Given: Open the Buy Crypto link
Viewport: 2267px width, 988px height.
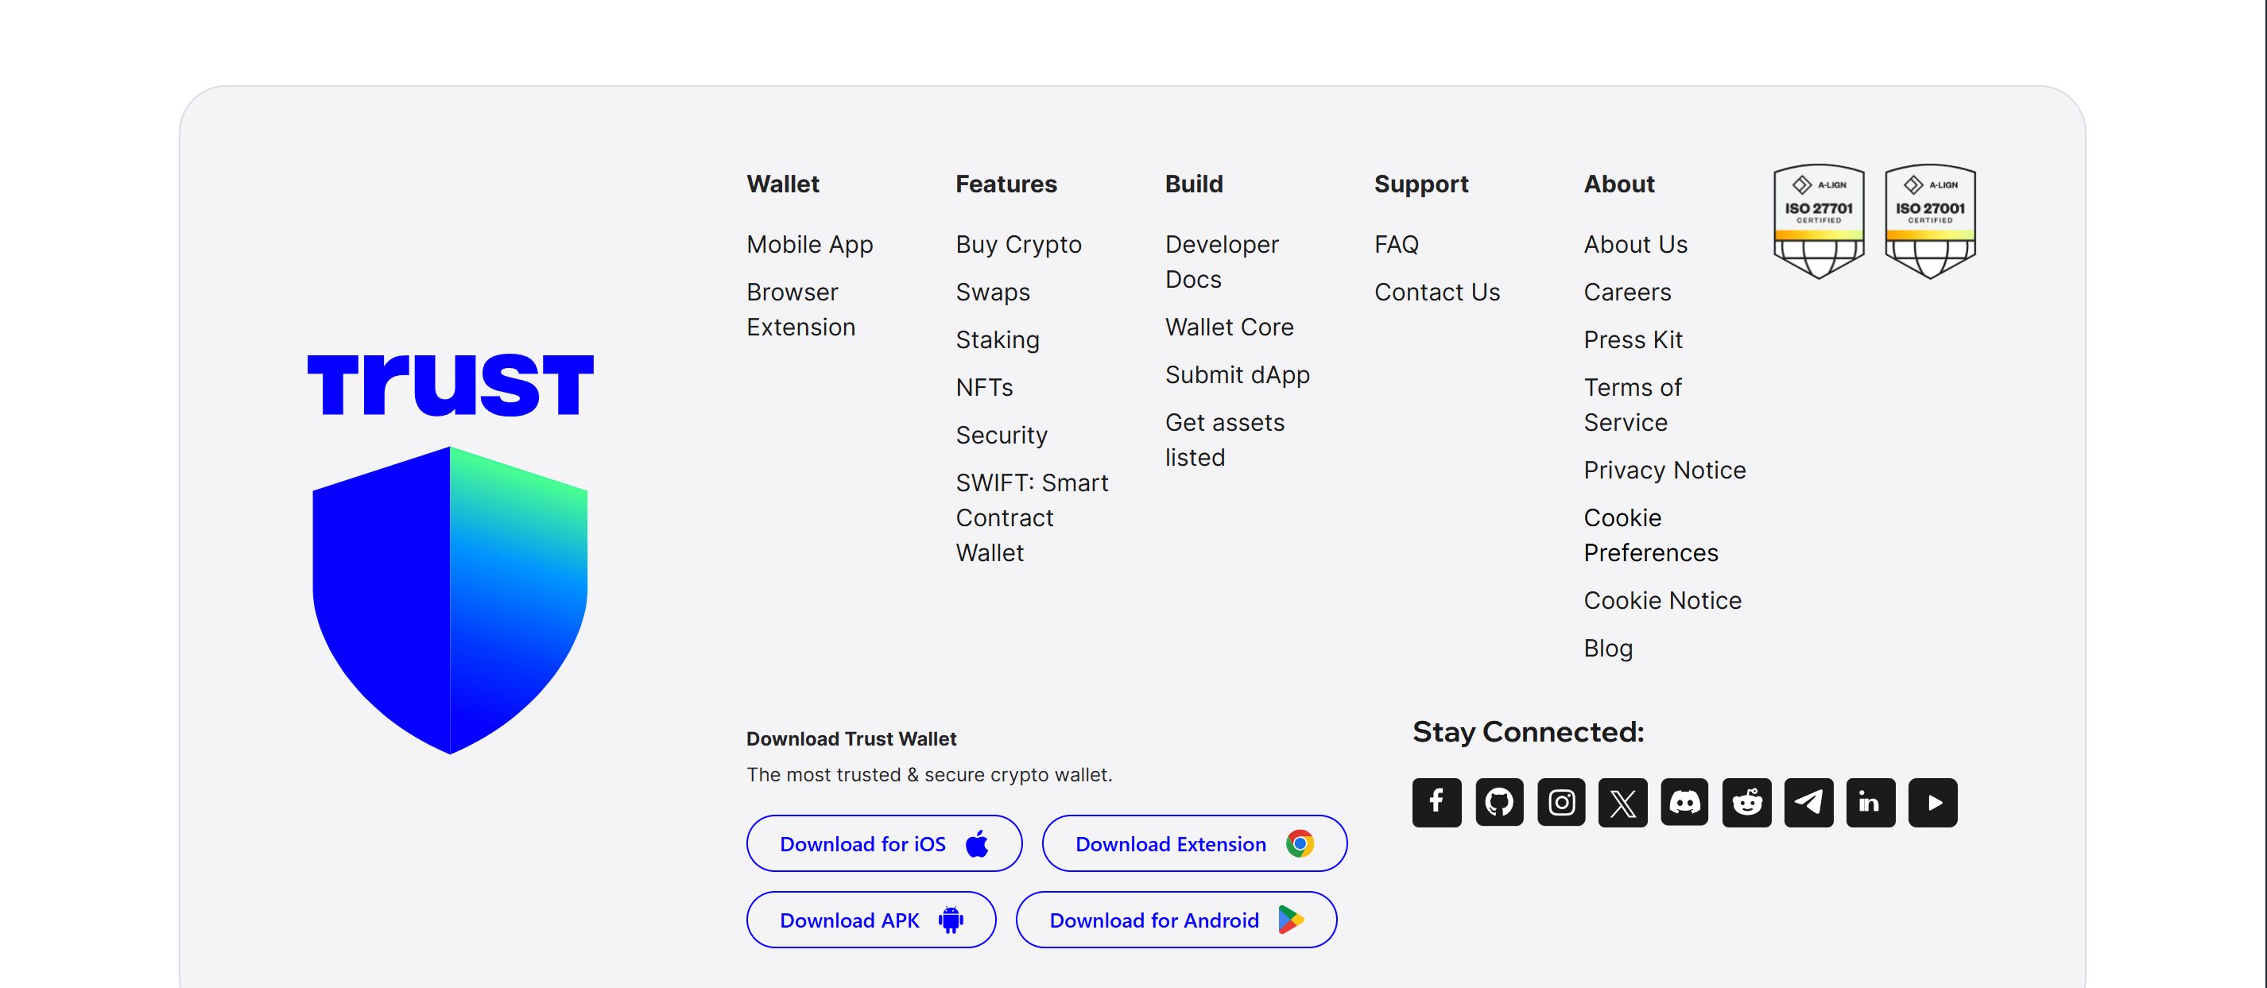Looking at the screenshot, I should click(1018, 244).
